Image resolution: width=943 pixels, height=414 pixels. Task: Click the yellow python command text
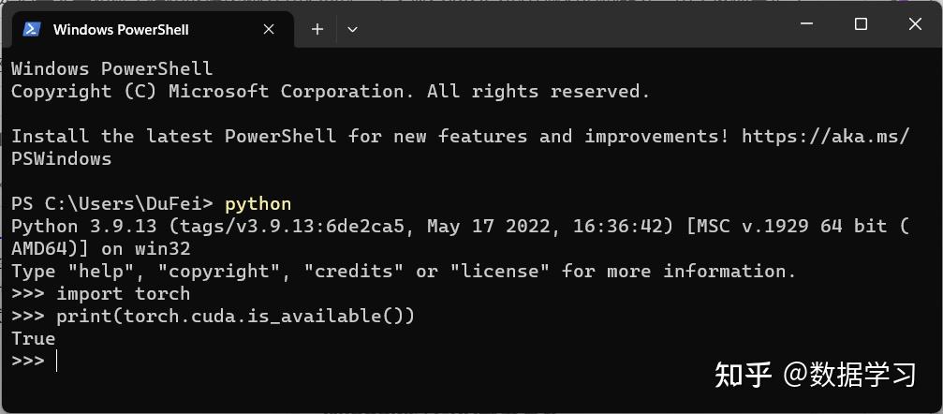258,203
